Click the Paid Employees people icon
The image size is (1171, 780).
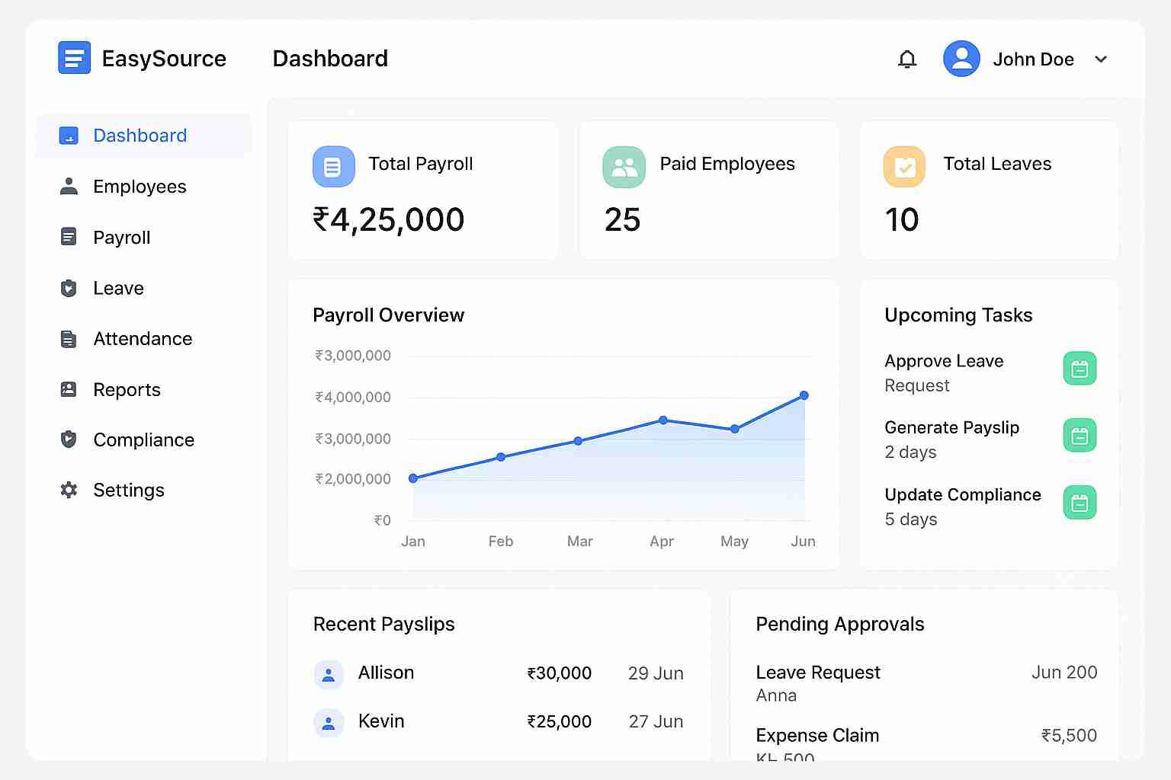[624, 167]
